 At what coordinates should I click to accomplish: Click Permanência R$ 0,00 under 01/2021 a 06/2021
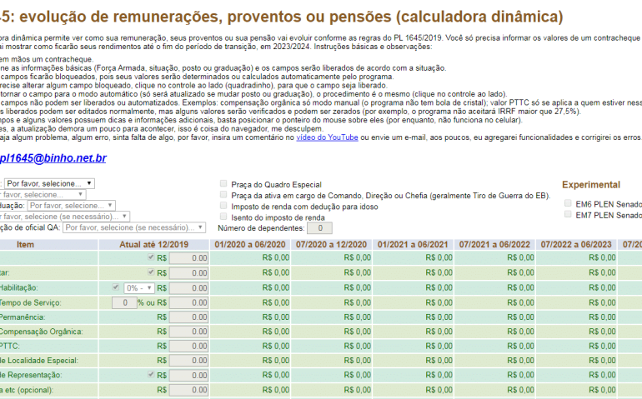pyautogui.click(x=439, y=317)
